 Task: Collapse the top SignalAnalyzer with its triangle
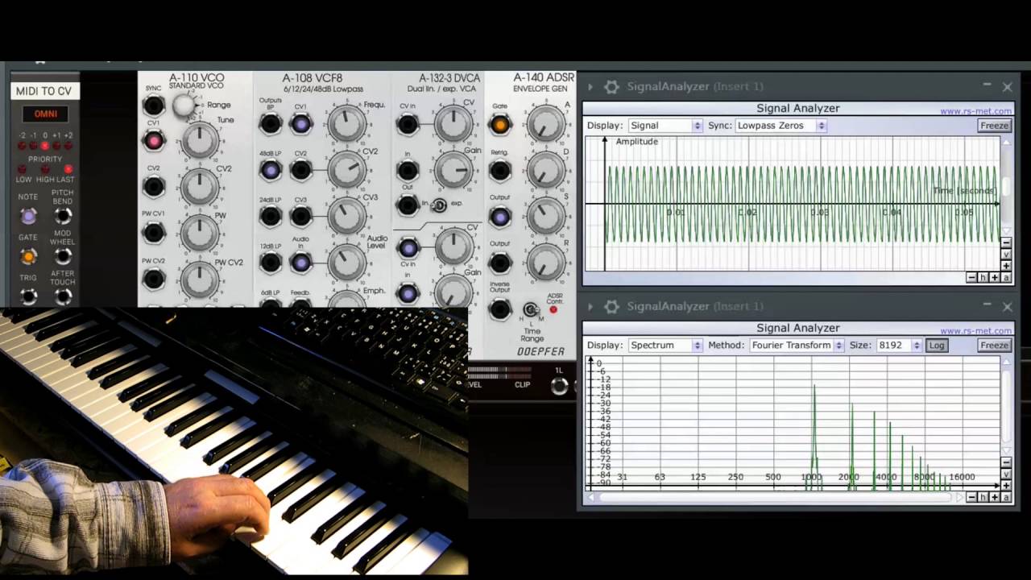tap(590, 86)
